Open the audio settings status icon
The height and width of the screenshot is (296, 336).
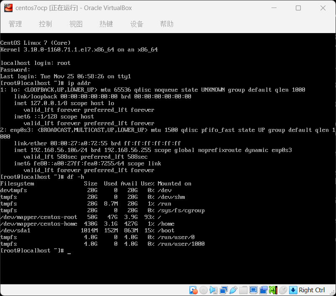tap(213, 290)
